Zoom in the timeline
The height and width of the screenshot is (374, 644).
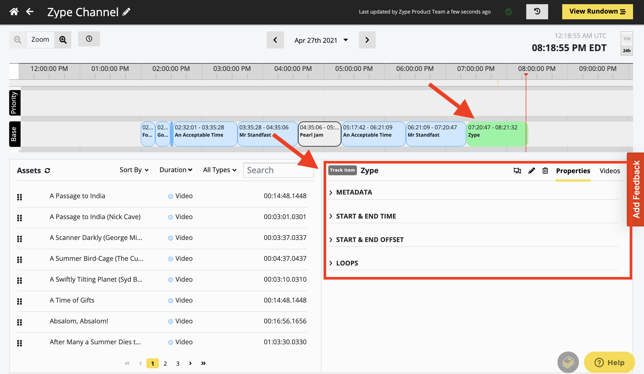63,40
